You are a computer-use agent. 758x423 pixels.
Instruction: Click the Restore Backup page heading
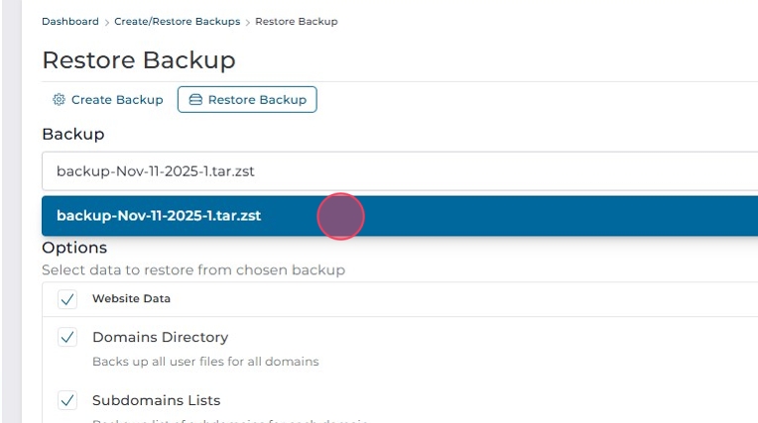pos(139,59)
